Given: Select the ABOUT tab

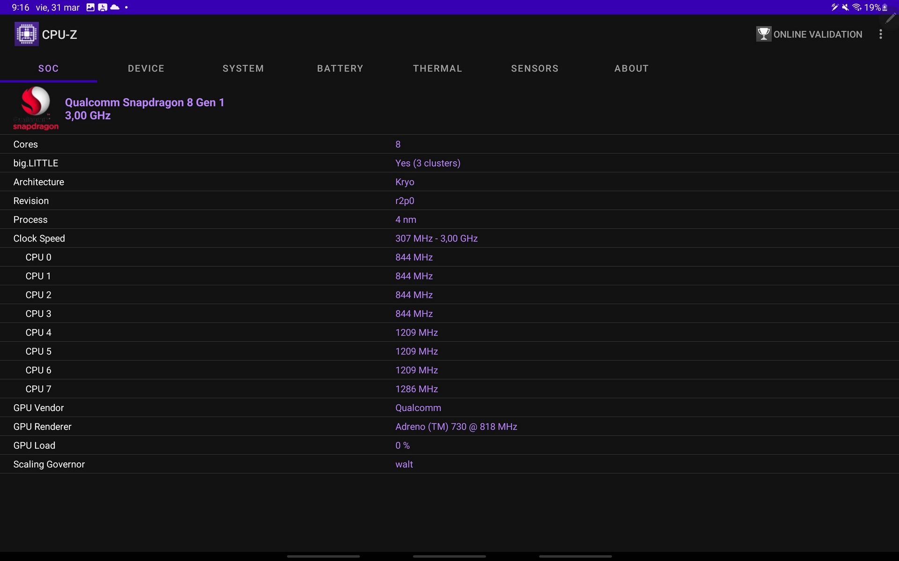Looking at the screenshot, I should click(x=632, y=68).
